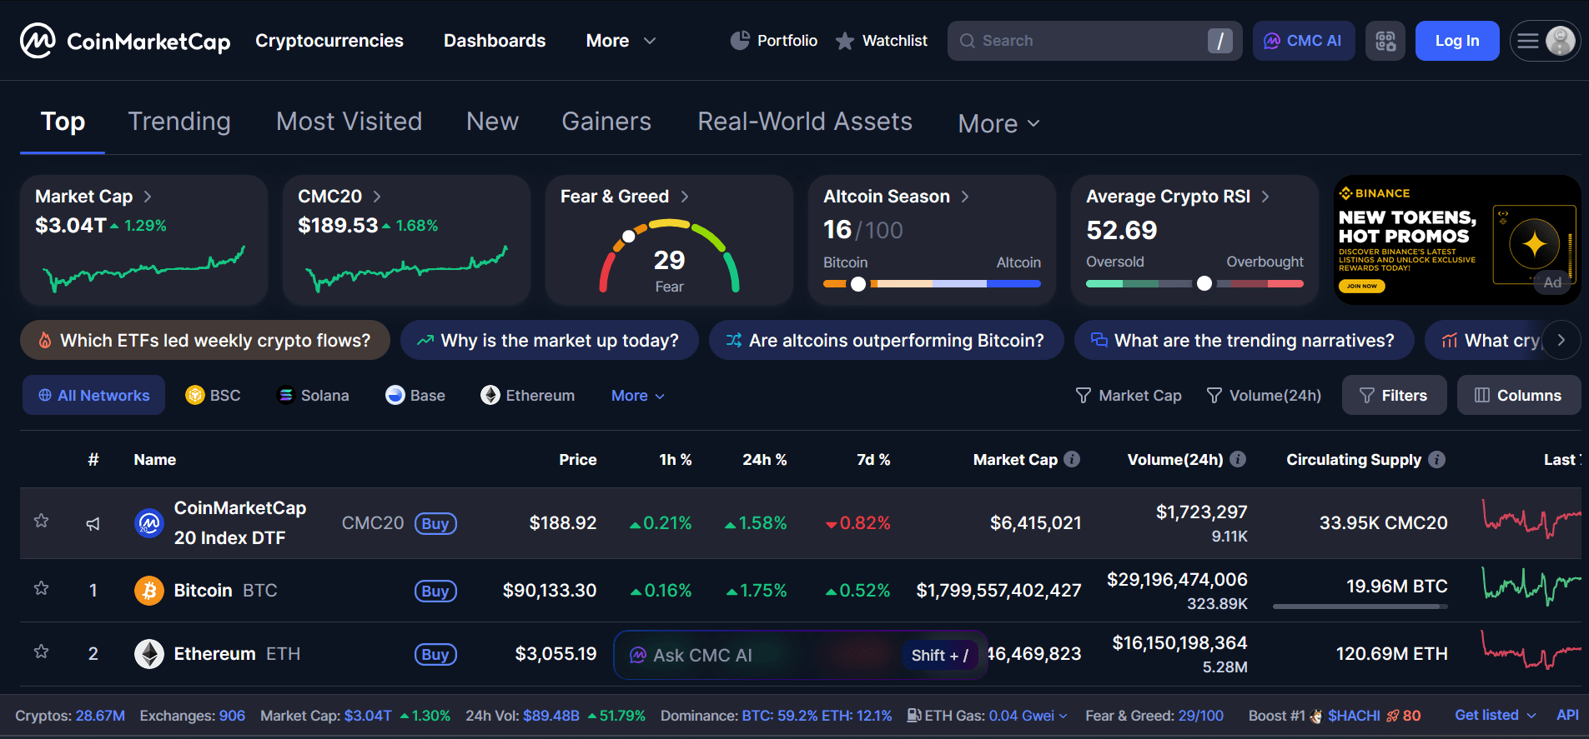Filter by Base network
1589x739 pixels.
pos(415,395)
